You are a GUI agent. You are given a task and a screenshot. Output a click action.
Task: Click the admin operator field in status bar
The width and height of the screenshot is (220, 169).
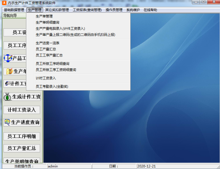[69, 166]
